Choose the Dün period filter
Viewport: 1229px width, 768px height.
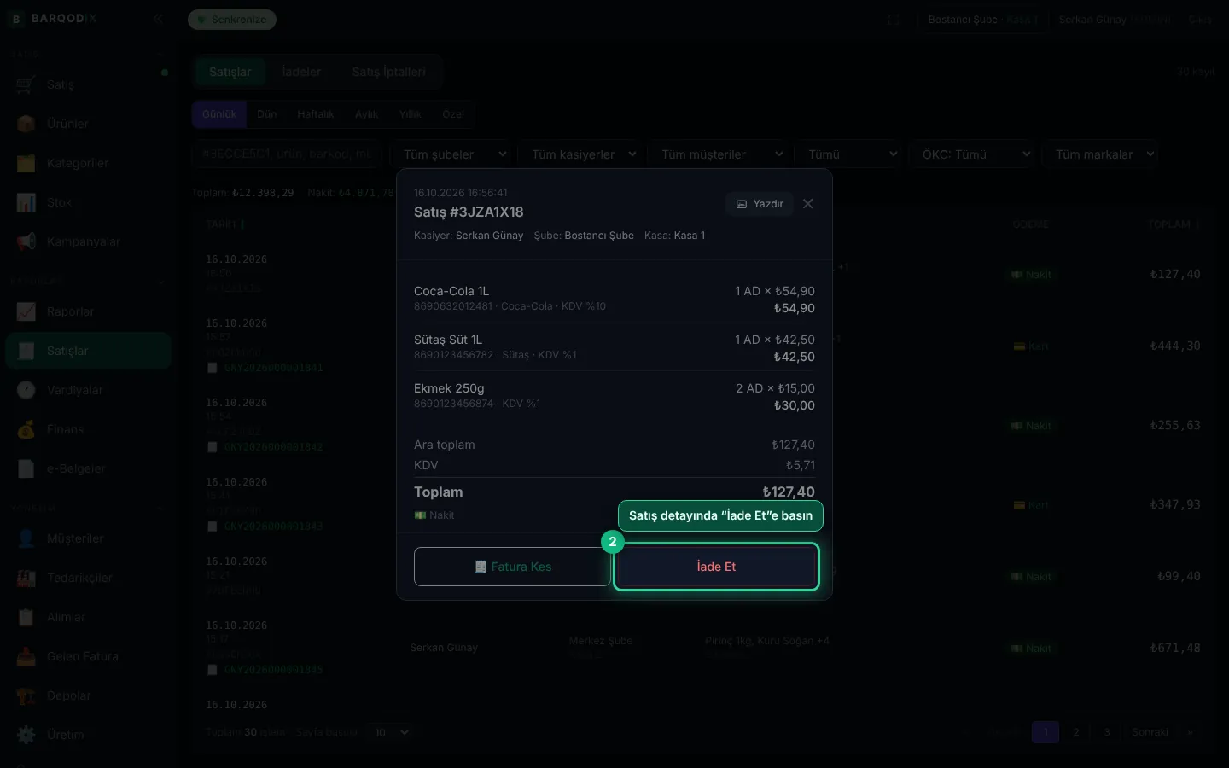(x=267, y=114)
